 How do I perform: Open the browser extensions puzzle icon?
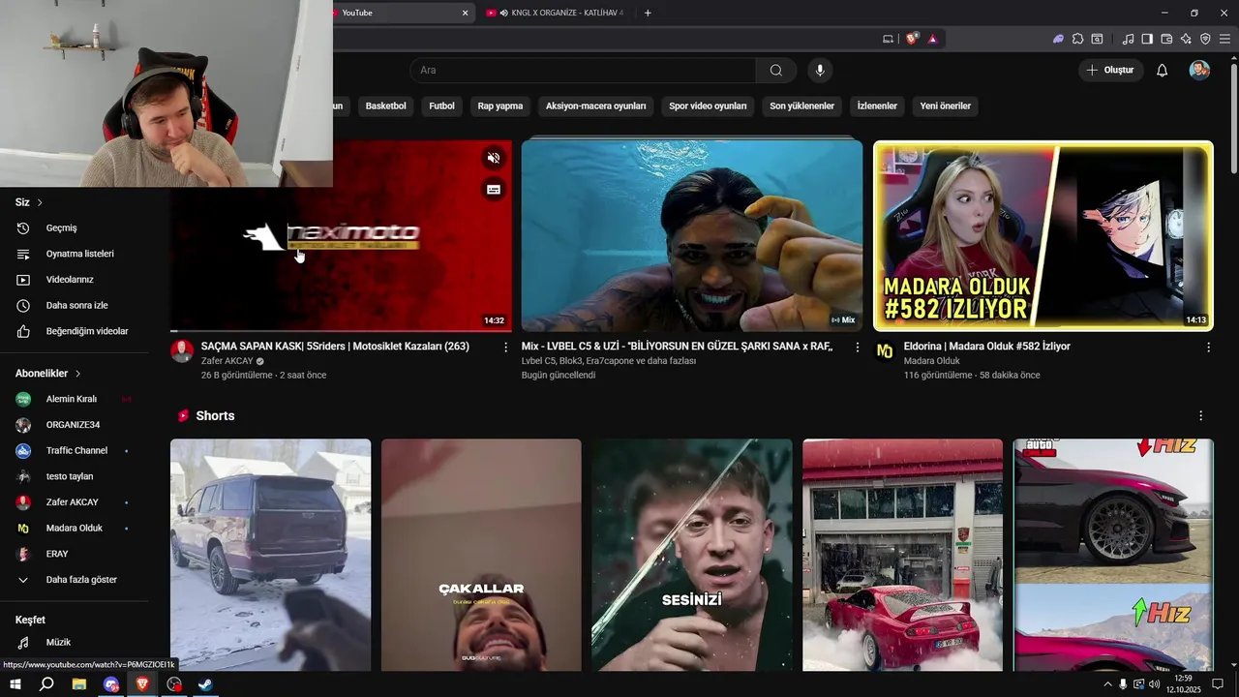1077,39
